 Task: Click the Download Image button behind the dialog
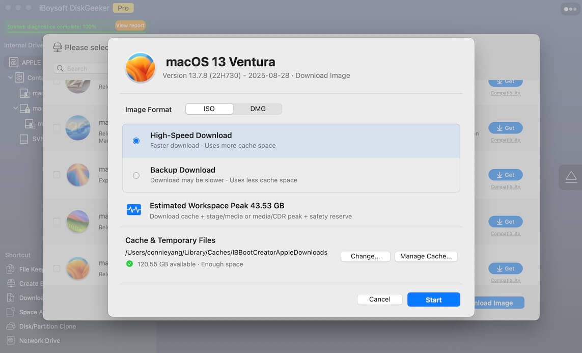click(499, 303)
